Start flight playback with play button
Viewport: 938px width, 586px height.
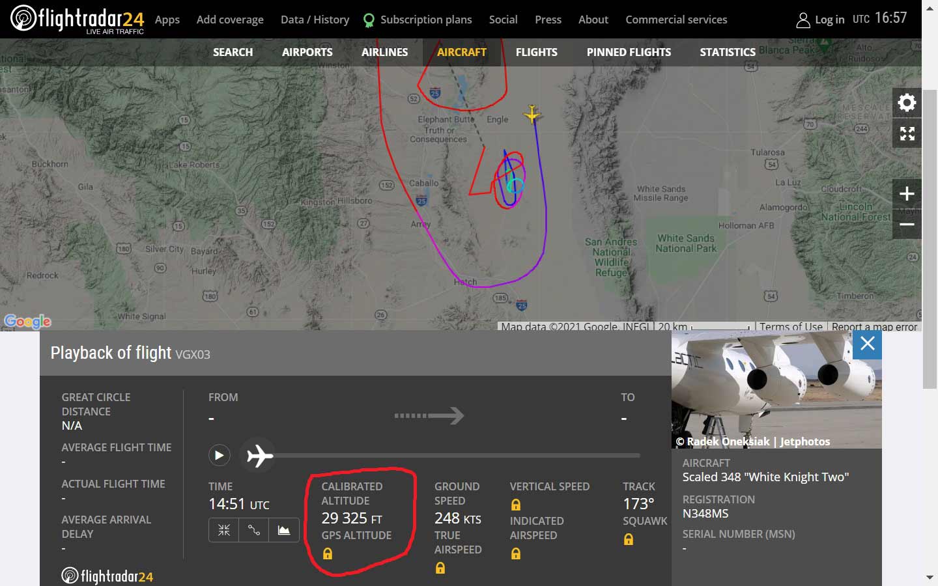click(x=220, y=455)
